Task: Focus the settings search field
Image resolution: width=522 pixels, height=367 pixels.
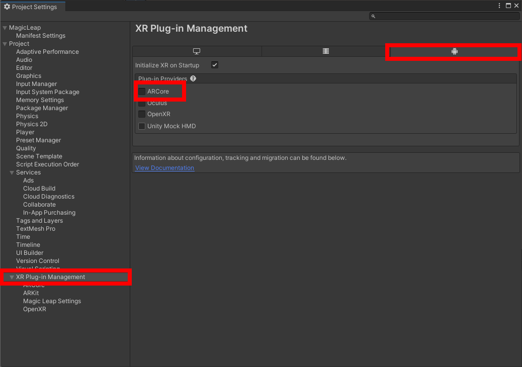Action: [445, 16]
